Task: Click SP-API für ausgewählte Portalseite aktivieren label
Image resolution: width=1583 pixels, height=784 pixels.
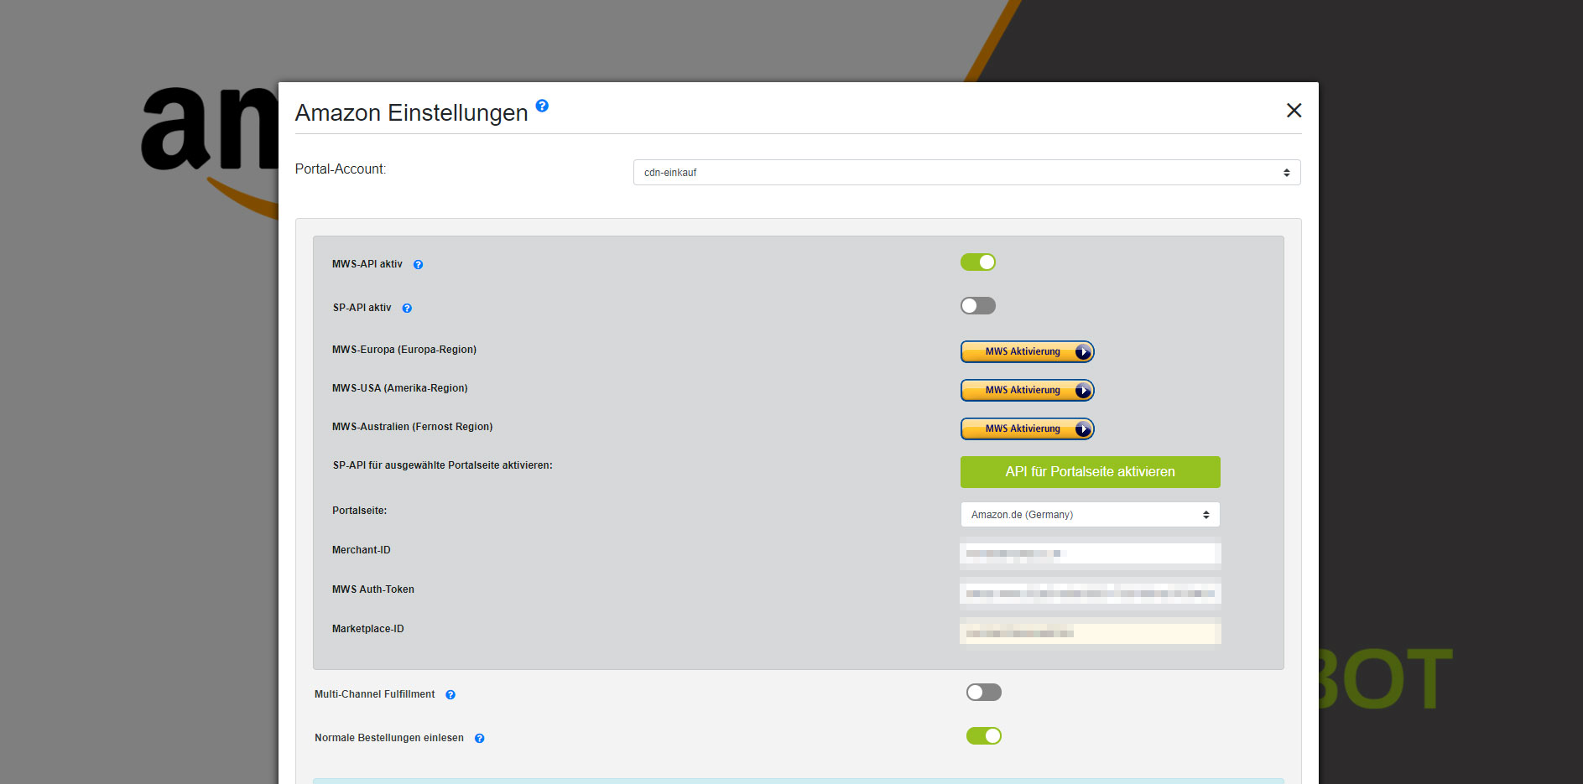Action: pos(442,465)
